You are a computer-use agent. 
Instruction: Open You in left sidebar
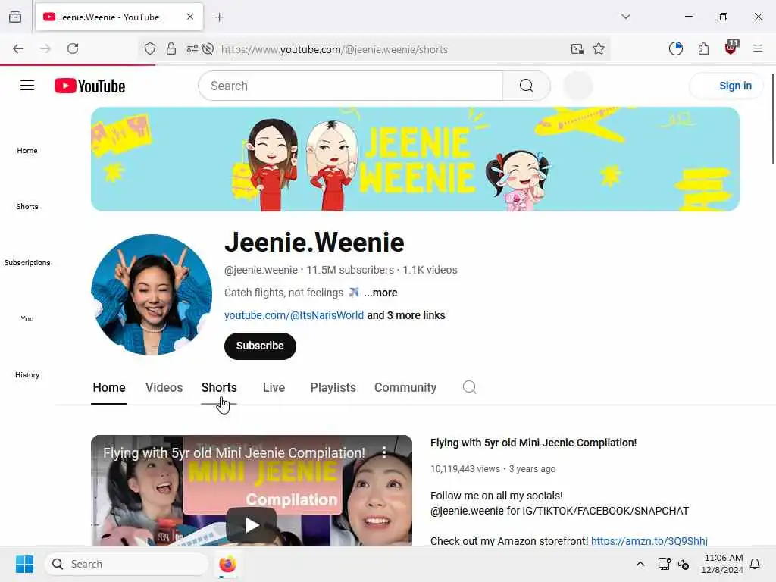[27, 319]
